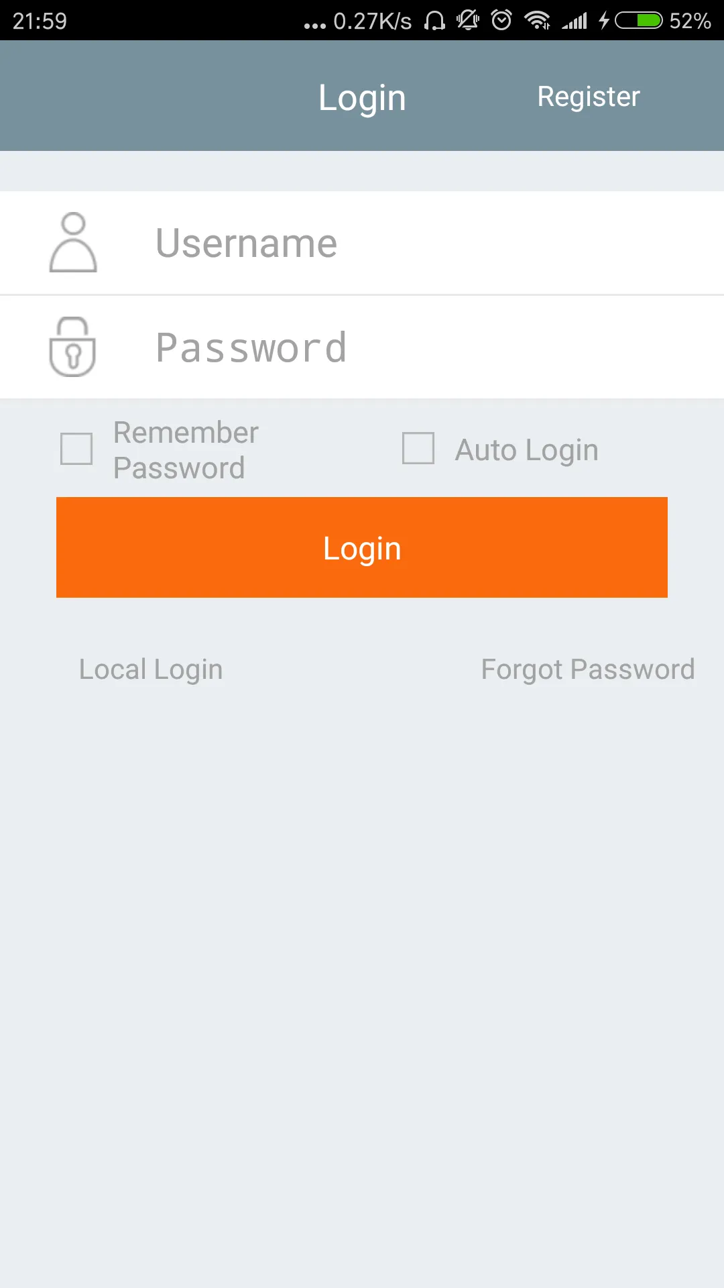Tap the charging bolt status icon
Viewport: 724px width, 1288px height.
pyautogui.click(x=604, y=21)
